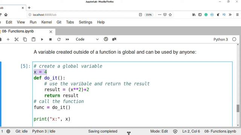The height and width of the screenshot is (135, 241).
Task: Click the [5]: cell prompt
Action: pos(25,66)
